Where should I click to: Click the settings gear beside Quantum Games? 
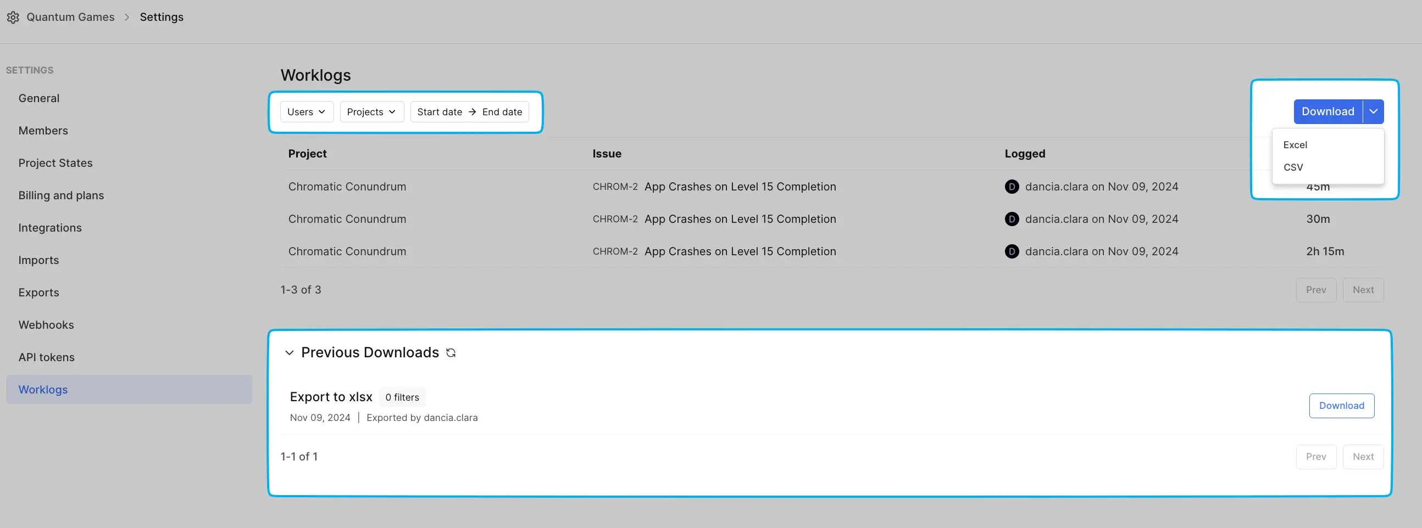[x=13, y=17]
